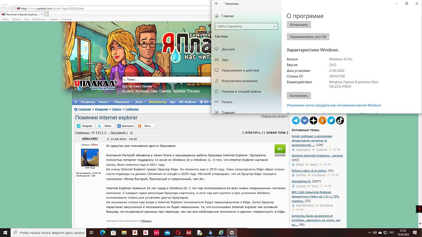Open slider1983 user profile link

pos(90,139)
